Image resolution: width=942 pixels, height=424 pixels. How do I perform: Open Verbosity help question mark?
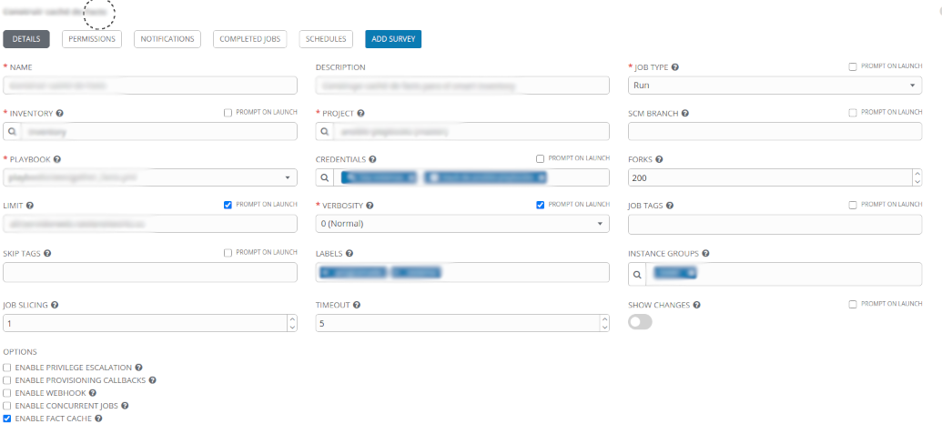click(x=370, y=206)
